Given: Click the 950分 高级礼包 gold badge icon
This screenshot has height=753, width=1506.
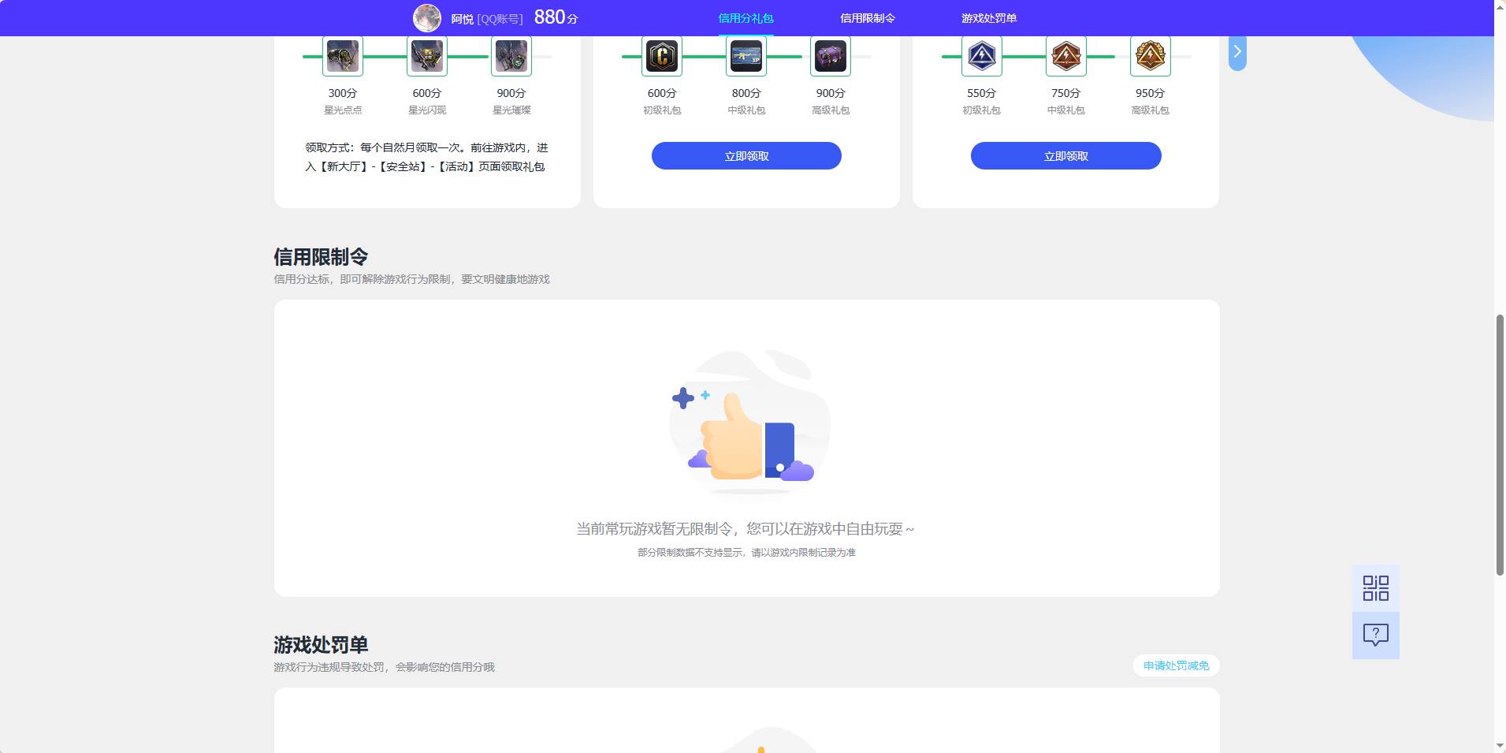Looking at the screenshot, I should click(1151, 56).
